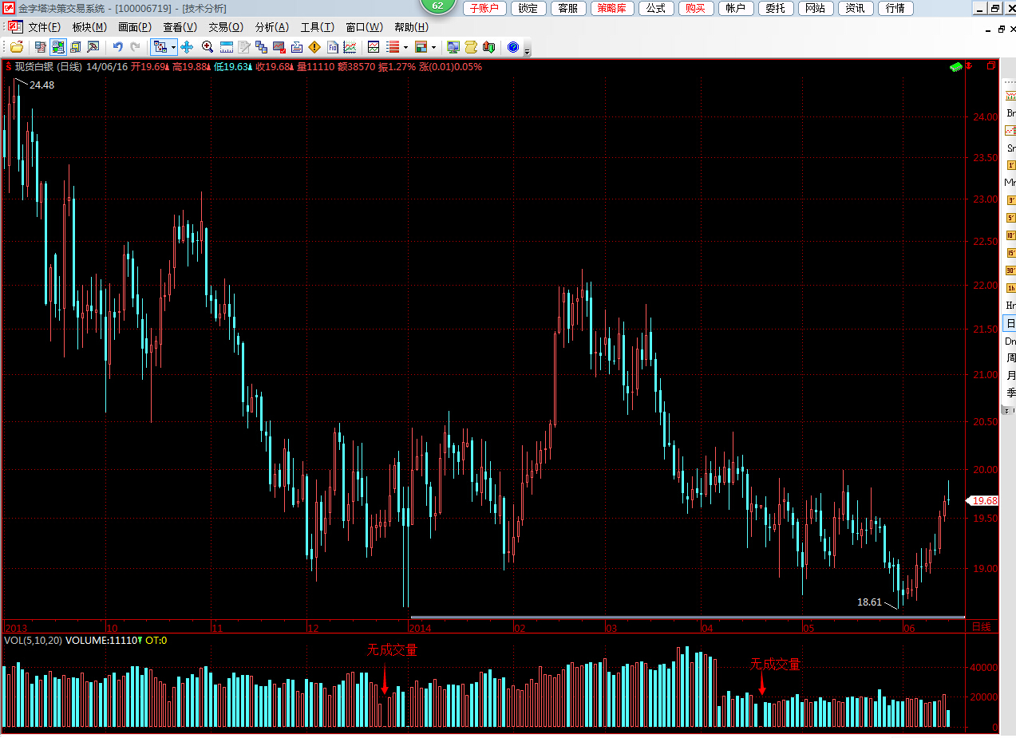Select the 1h period icon in sidebar

coord(1010,288)
